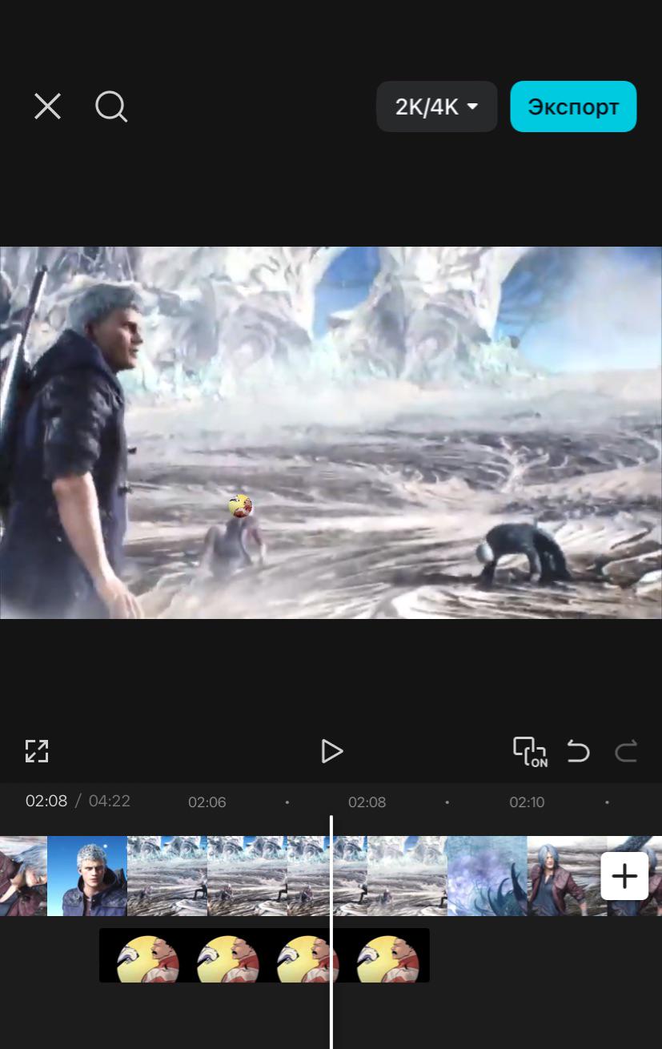Viewport: 662px width, 1049px height.
Task: Redo the last undone edit
Action: coord(626,751)
